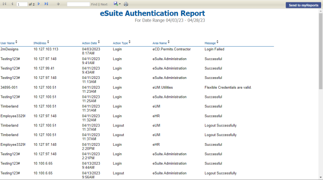Click Successful in the 9:43AM row
This screenshot has height=180, width=323.
click(213, 68)
